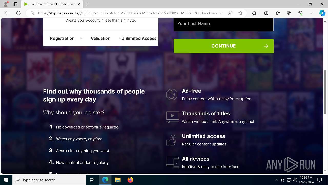Show hidden system tray icons
328x185 pixels.
point(276,180)
